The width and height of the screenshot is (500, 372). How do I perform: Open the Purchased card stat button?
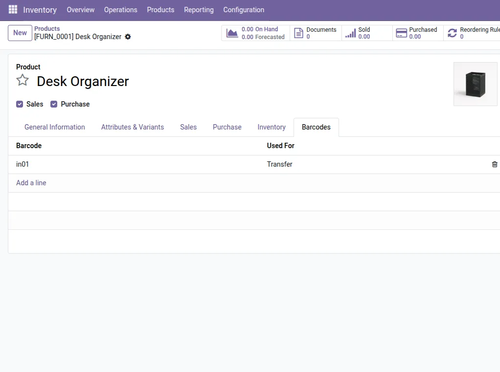tap(418, 33)
